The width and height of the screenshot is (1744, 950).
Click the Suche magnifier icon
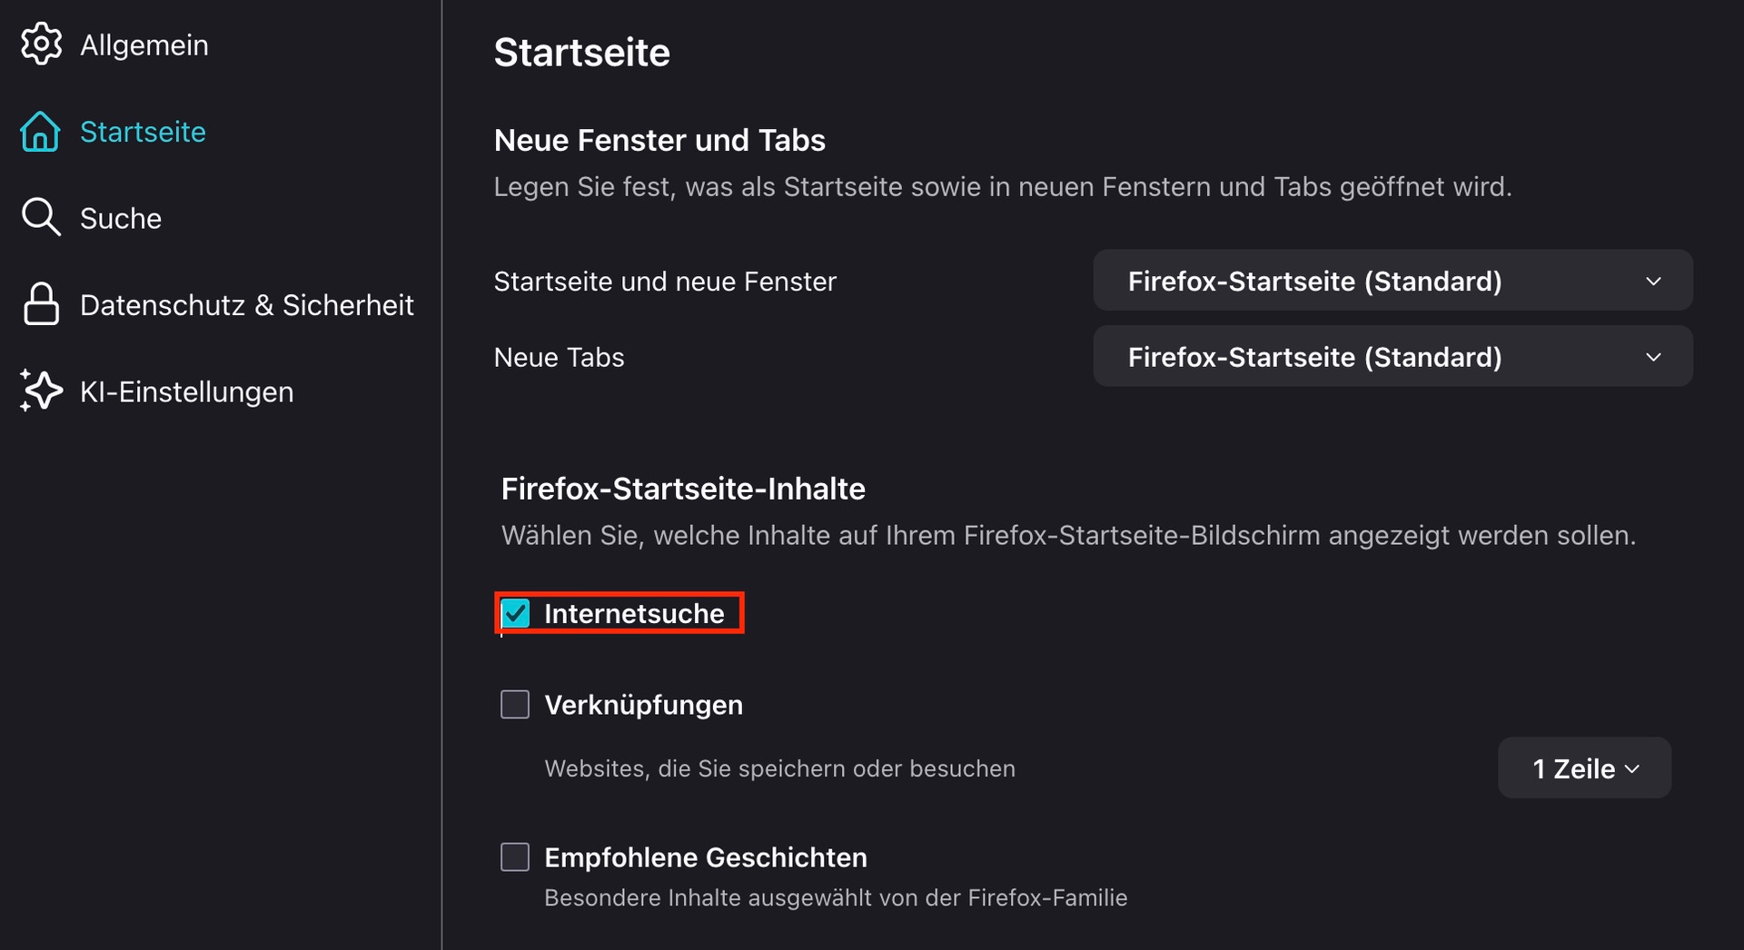(41, 218)
